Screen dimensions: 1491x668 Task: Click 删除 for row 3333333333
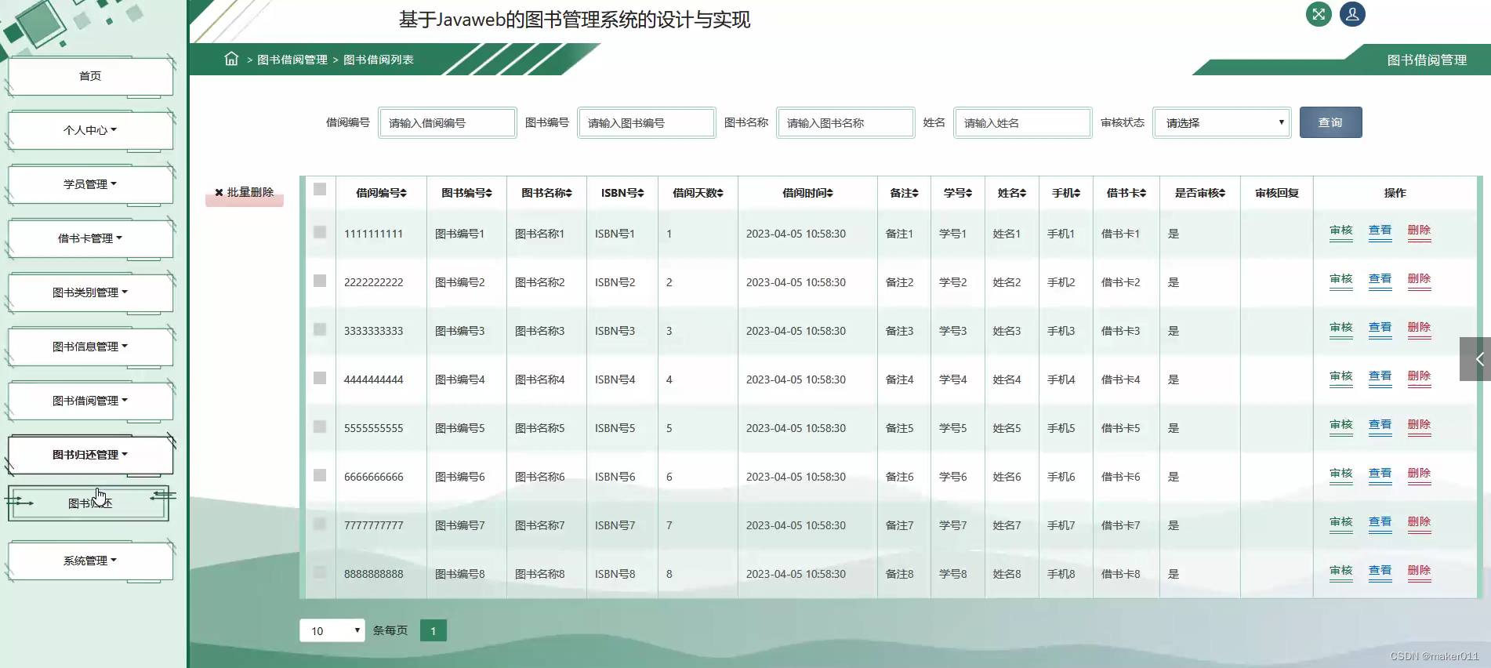point(1419,328)
